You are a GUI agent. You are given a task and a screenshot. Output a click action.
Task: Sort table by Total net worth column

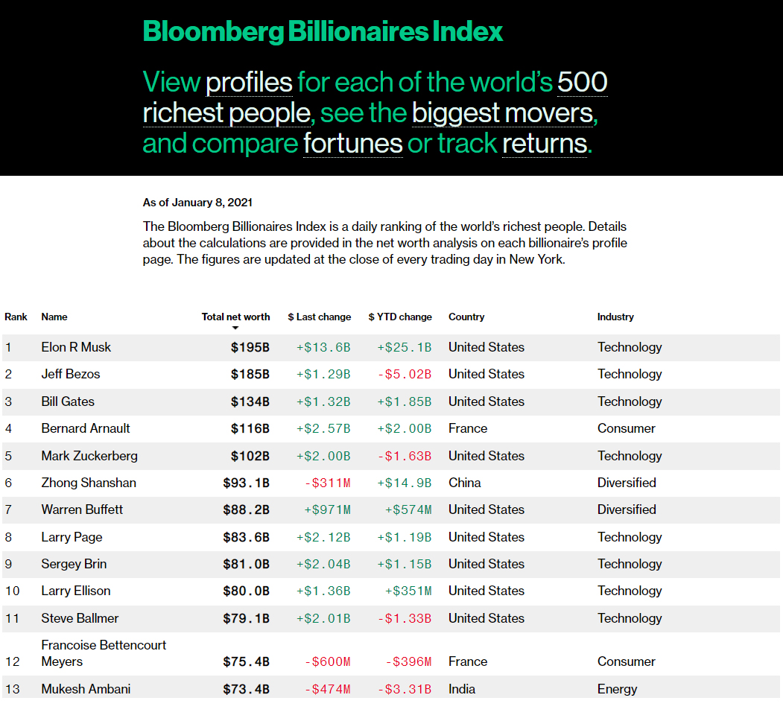coord(235,317)
